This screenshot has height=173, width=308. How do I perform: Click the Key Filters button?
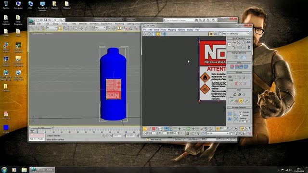pos(192,139)
